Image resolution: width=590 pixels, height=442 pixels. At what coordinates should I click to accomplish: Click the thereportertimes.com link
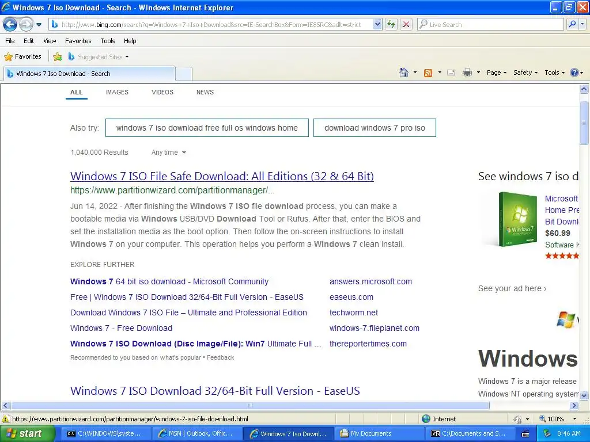[x=368, y=344]
